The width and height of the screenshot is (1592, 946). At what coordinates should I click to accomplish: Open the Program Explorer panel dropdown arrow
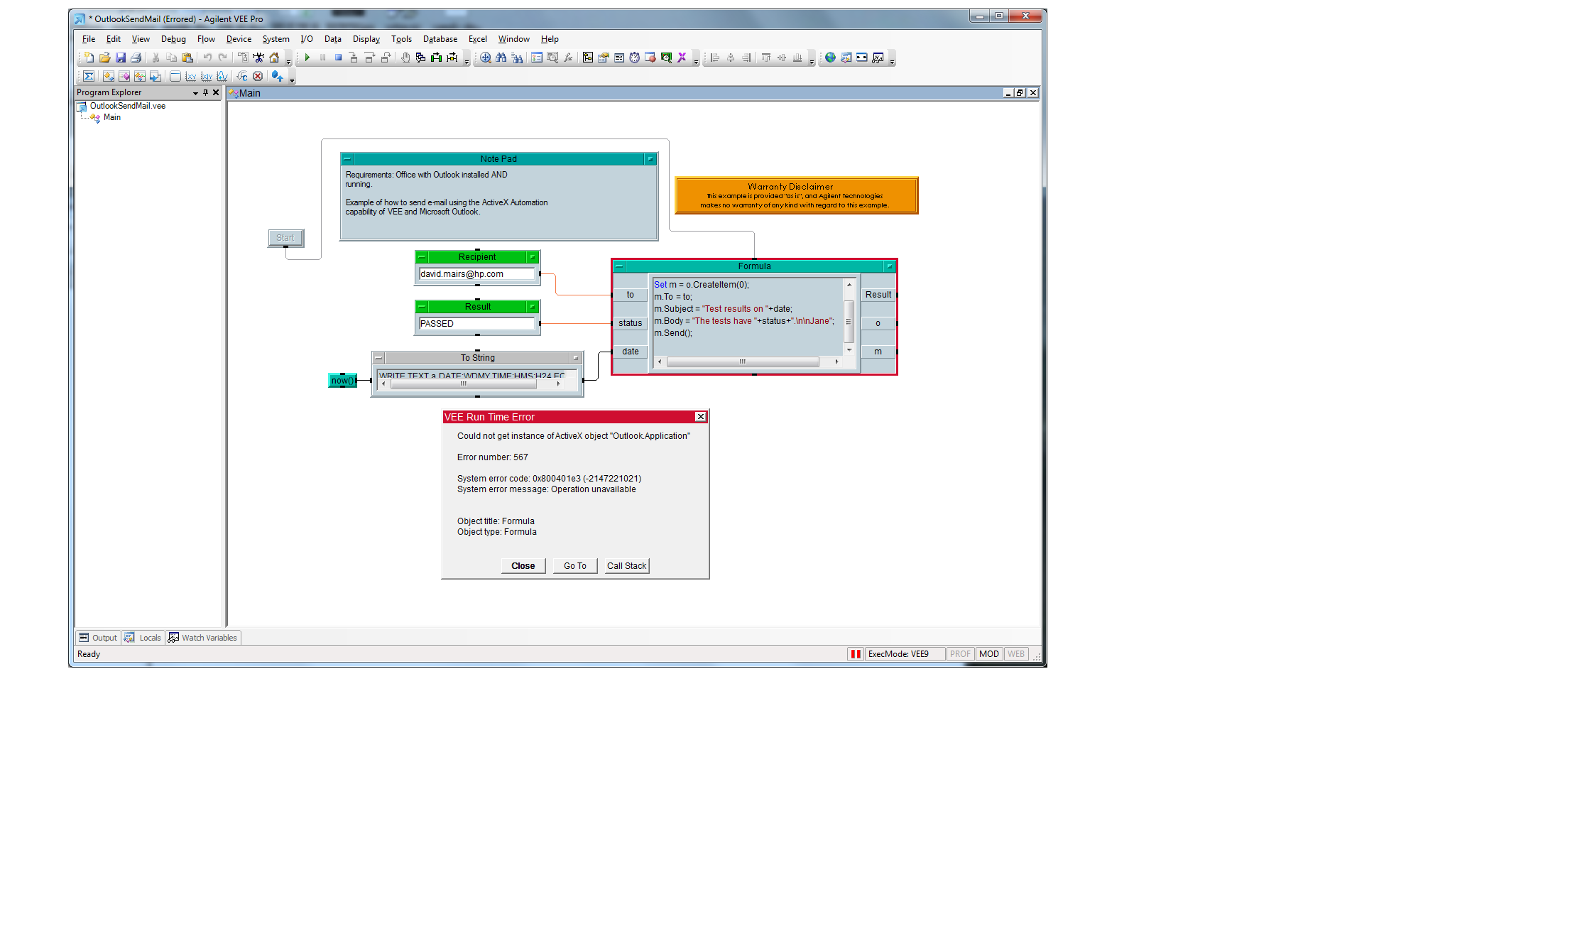(x=195, y=93)
